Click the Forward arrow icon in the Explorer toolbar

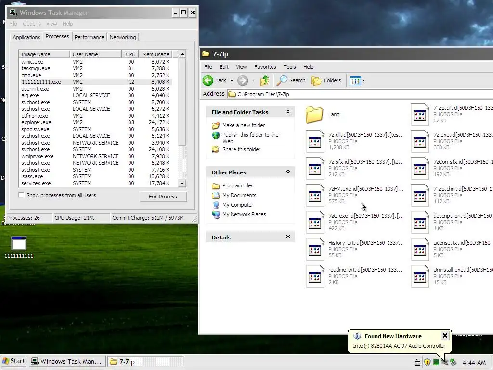pyautogui.click(x=243, y=80)
